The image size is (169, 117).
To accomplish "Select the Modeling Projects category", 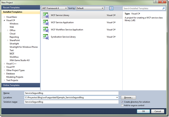I will tap(15, 77).
